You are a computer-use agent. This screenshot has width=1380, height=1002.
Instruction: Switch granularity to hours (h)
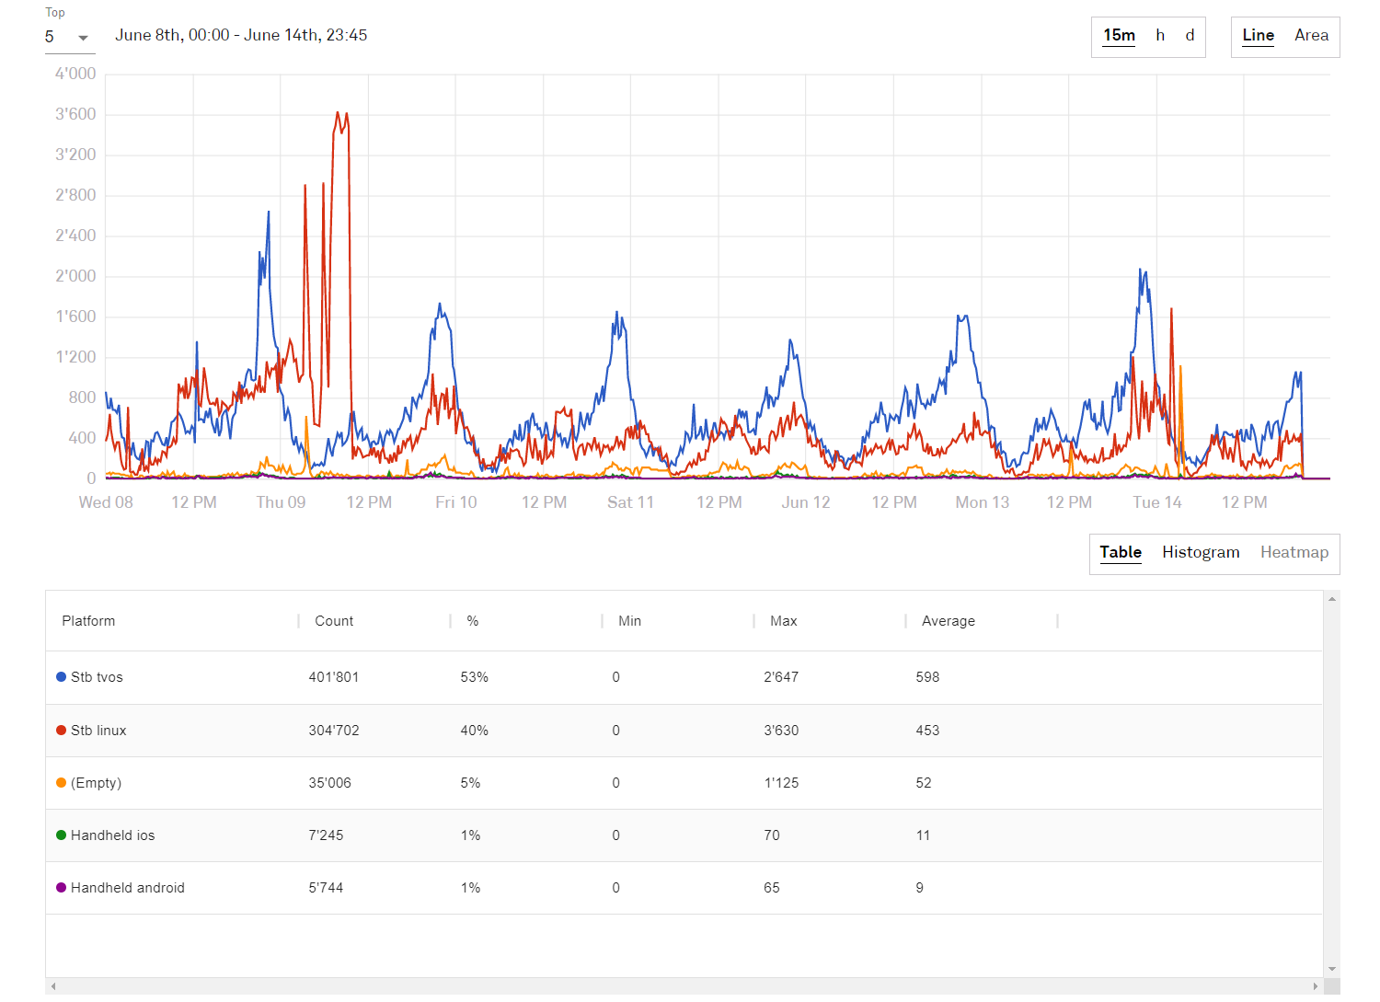pos(1160,36)
